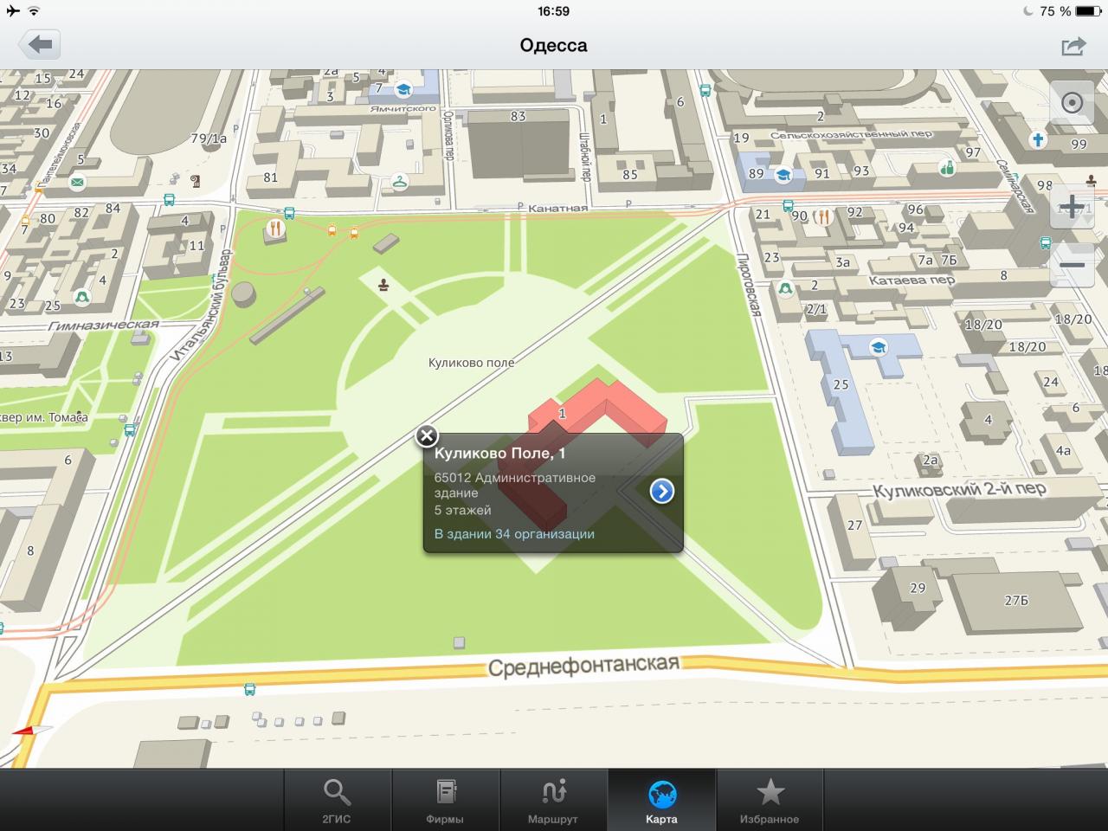
Task: Open the Маршрут route tab
Action: point(553,801)
